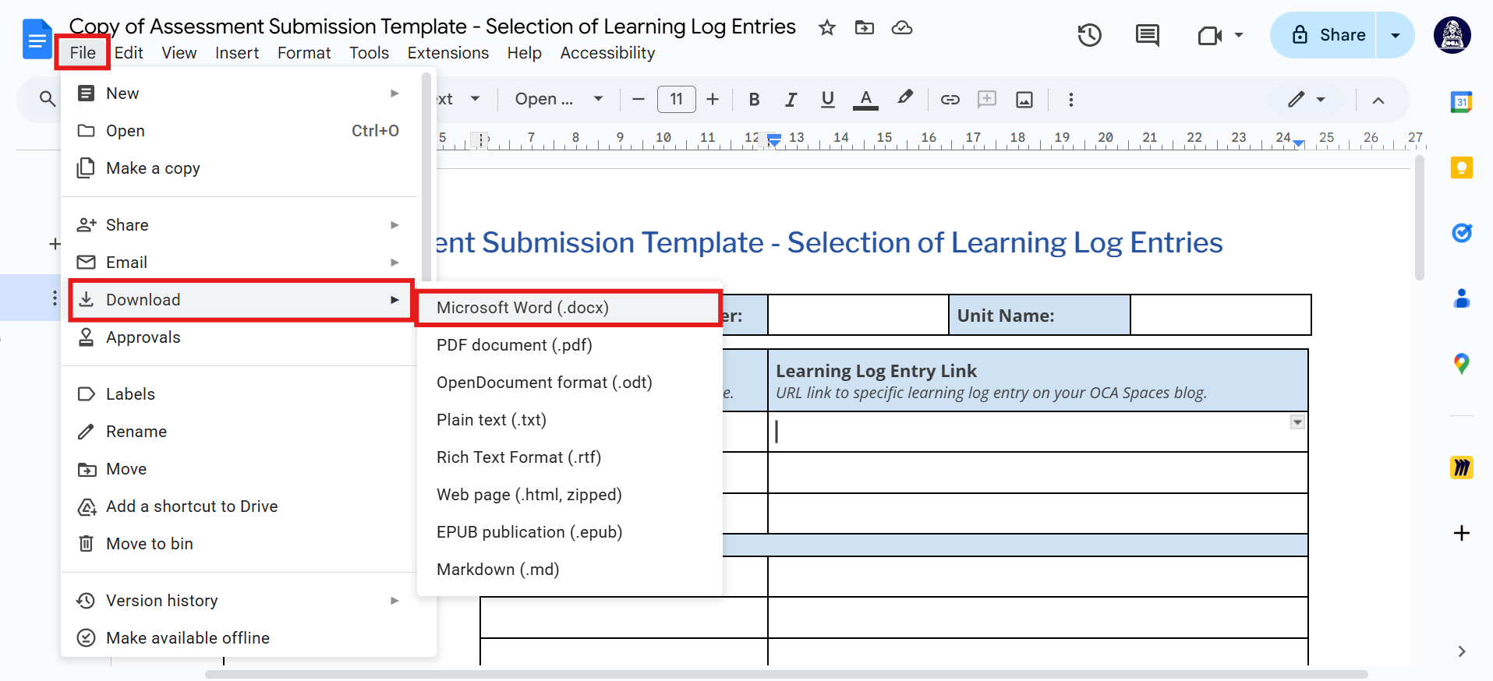Download as PDF document (.pdf)
Viewport: 1493px width, 681px height.
[x=569, y=345]
